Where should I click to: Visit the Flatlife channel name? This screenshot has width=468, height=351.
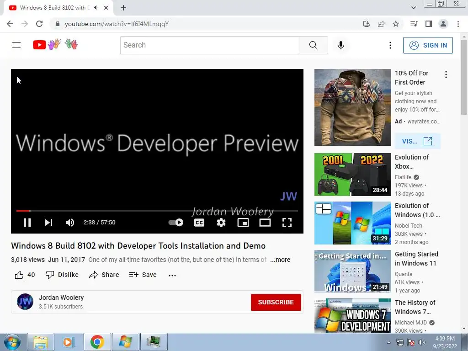(403, 177)
